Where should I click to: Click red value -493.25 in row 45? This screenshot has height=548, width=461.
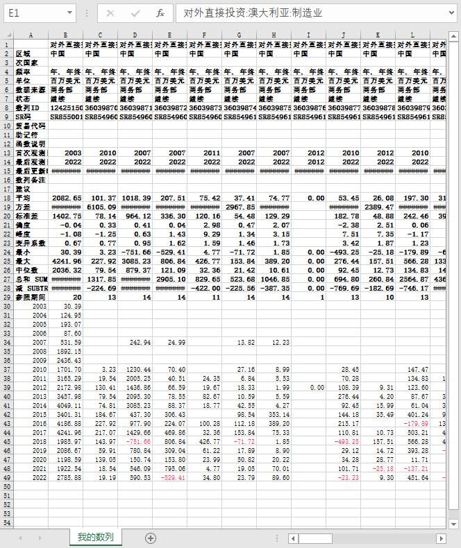pos(343,442)
